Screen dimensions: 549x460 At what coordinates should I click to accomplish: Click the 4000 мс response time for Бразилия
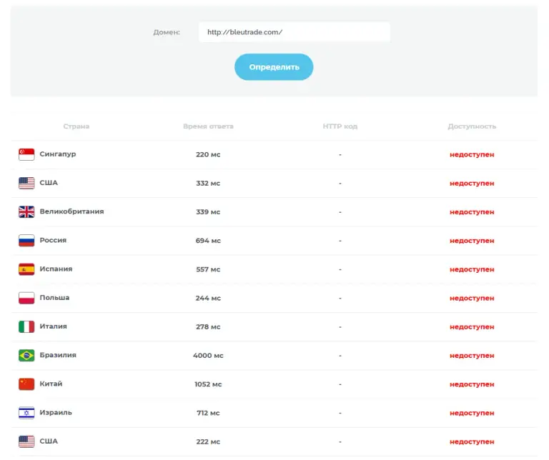pos(208,356)
